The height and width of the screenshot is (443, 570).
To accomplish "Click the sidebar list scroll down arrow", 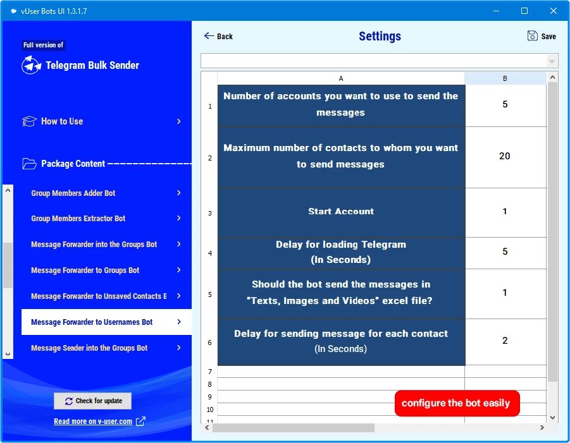I will click(8, 354).
